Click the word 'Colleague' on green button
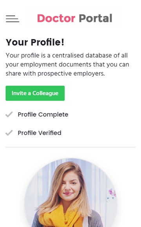The width and height of the screenshot is (141, 227). click(45, 94)
